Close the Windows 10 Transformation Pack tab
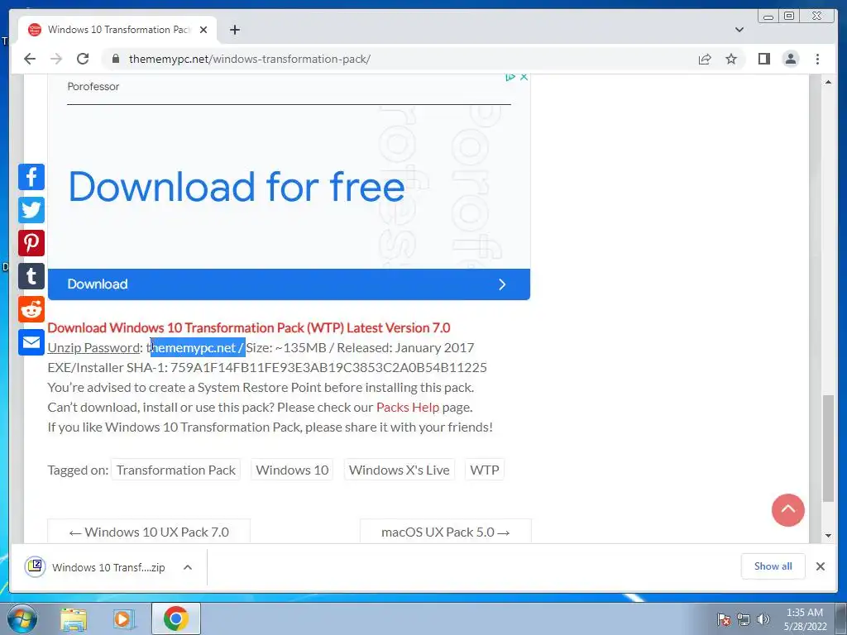 203,30
